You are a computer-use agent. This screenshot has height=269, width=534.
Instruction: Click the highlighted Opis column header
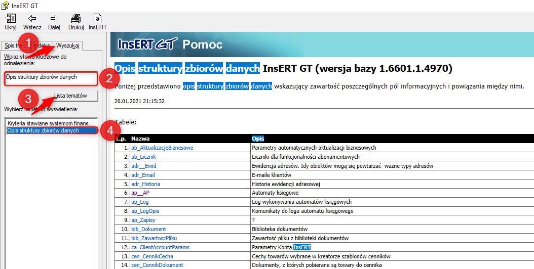(258, 139)
